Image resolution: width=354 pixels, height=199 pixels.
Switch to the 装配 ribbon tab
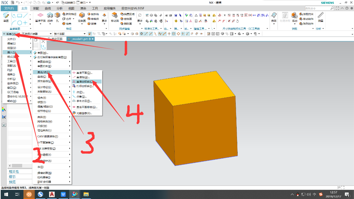coord(36,8)
